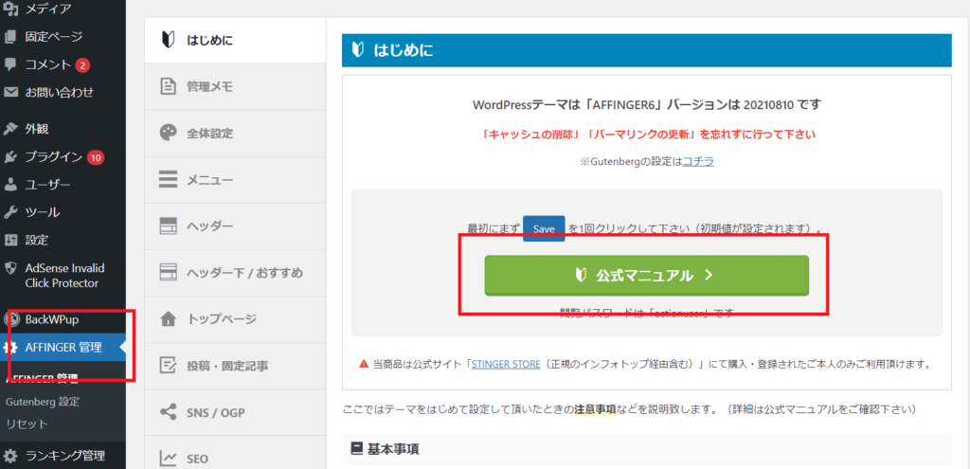Click the トップページ house icon
Image resolution: width=970 pixels, height=469 pixels.
click(x=168, y=319)
